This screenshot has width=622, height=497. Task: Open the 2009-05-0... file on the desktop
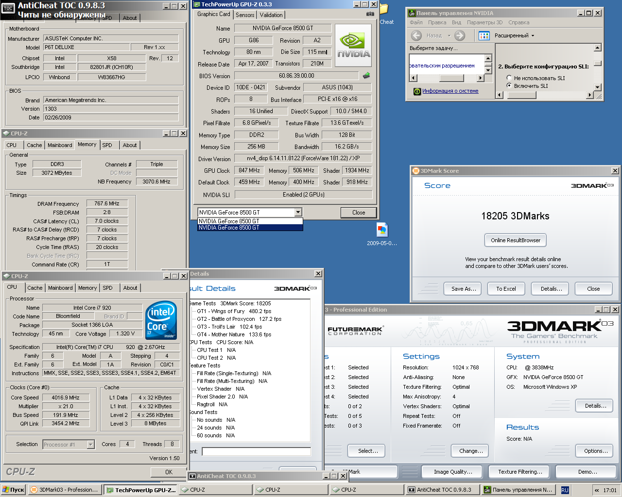point(382,234)
